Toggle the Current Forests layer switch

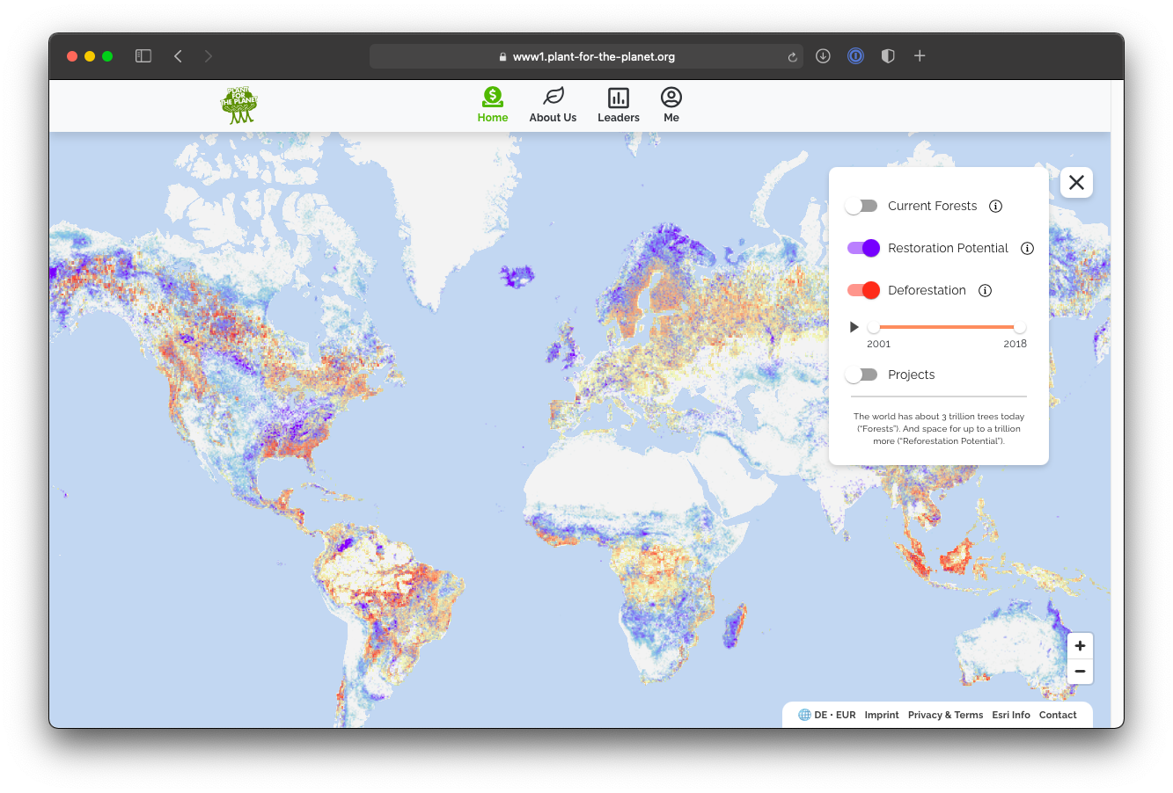(x=861, y=206)
